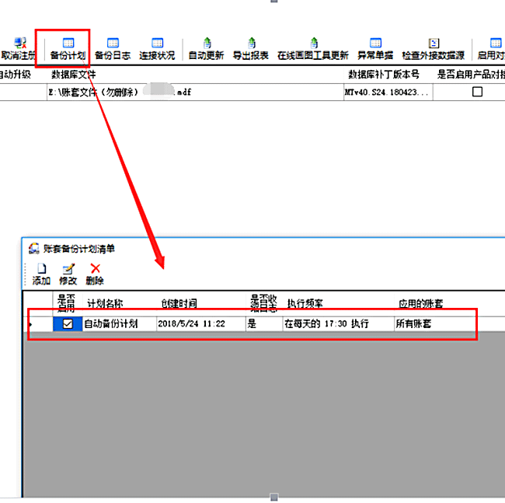Select the E:\账套文件 database path cell

click(x=196, y=93)
